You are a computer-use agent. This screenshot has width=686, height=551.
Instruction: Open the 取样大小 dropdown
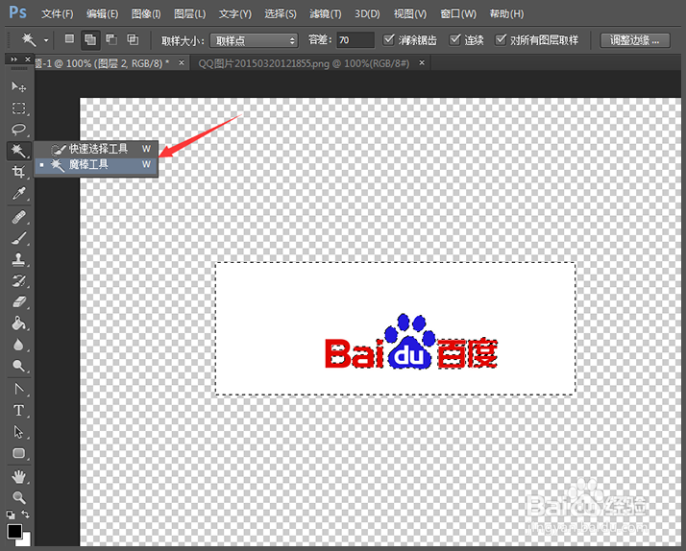(254, 40)
